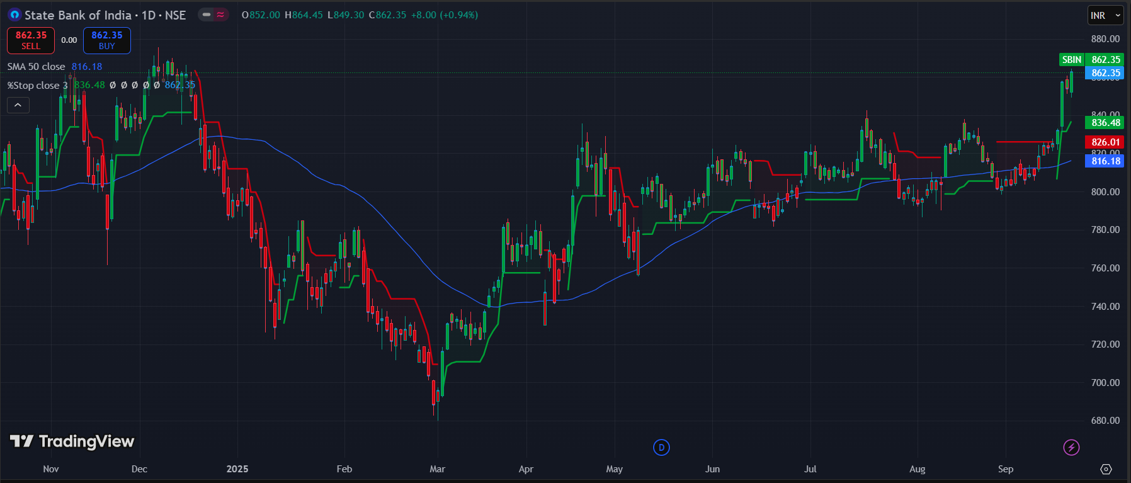Collapse the indicator legend with chevron
1131x483 pixels.
18,105
